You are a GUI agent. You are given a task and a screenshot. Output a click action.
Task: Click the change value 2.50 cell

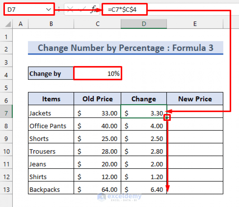pyautogui.click(x=144, y=137)
